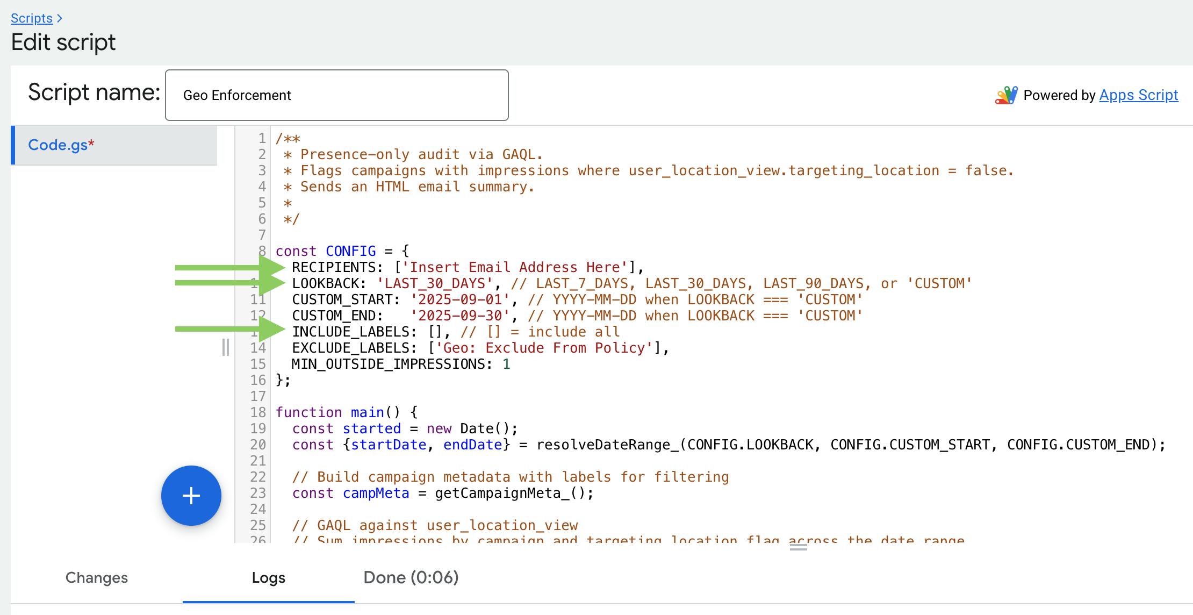Click line number 18 in the gutter

(258, 412)
